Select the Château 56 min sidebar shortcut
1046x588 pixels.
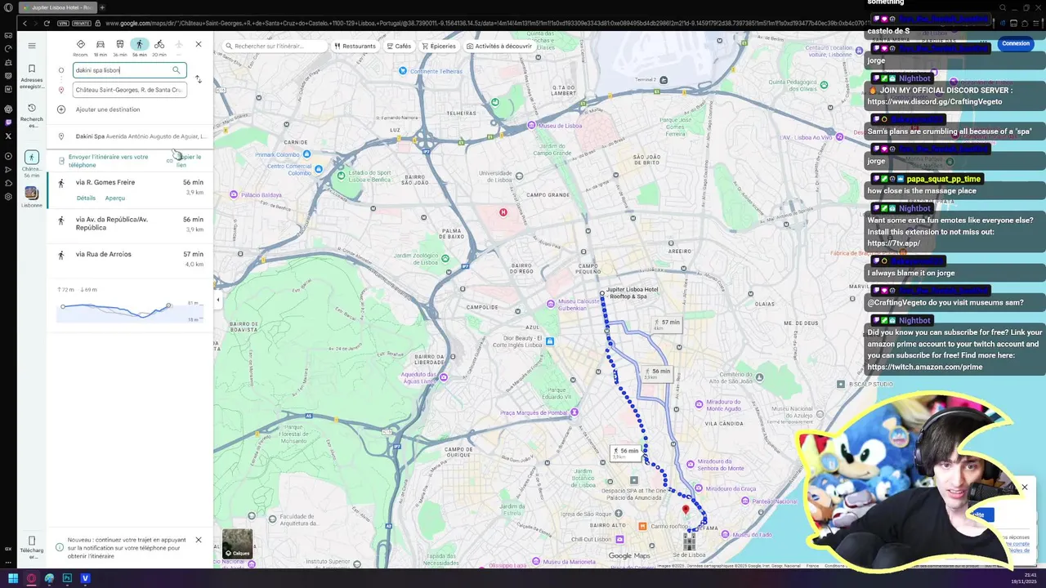(31, 163)
